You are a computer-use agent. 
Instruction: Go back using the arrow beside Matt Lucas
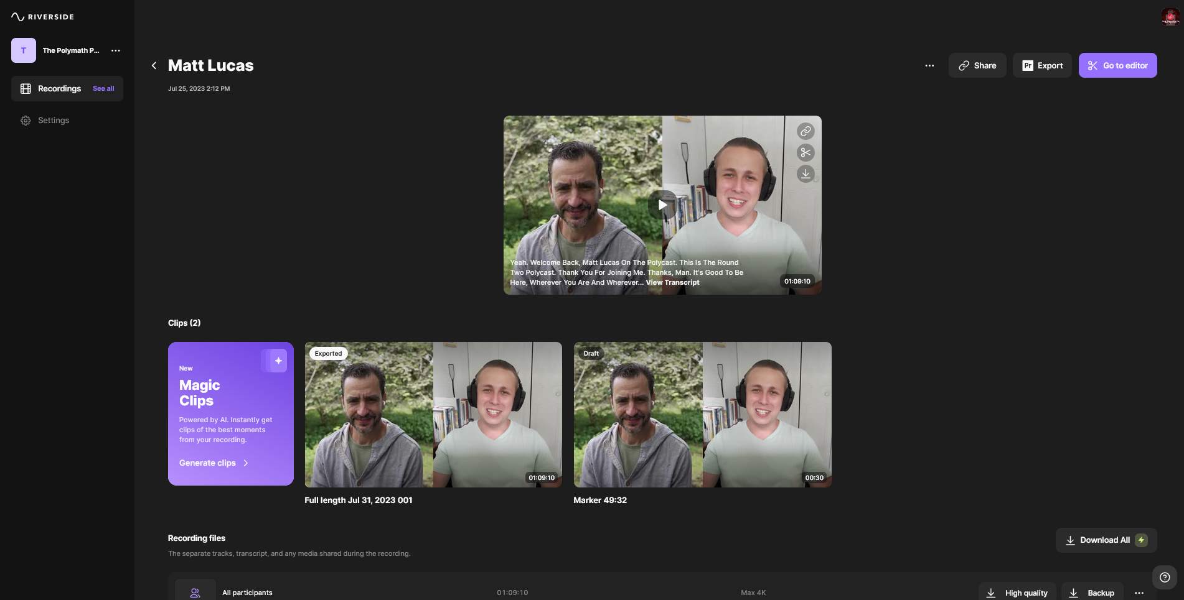tap(154, 65)
